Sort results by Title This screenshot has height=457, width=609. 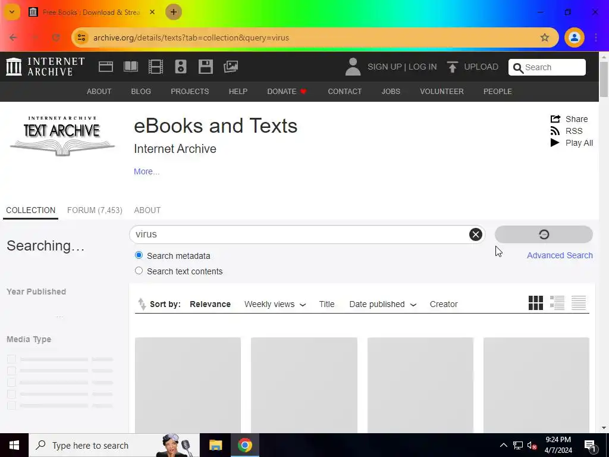coord(327,304)
